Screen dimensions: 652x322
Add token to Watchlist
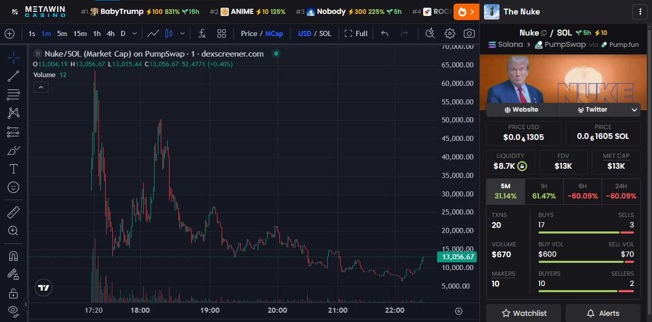pyautogui.click(x=524, y=313)
